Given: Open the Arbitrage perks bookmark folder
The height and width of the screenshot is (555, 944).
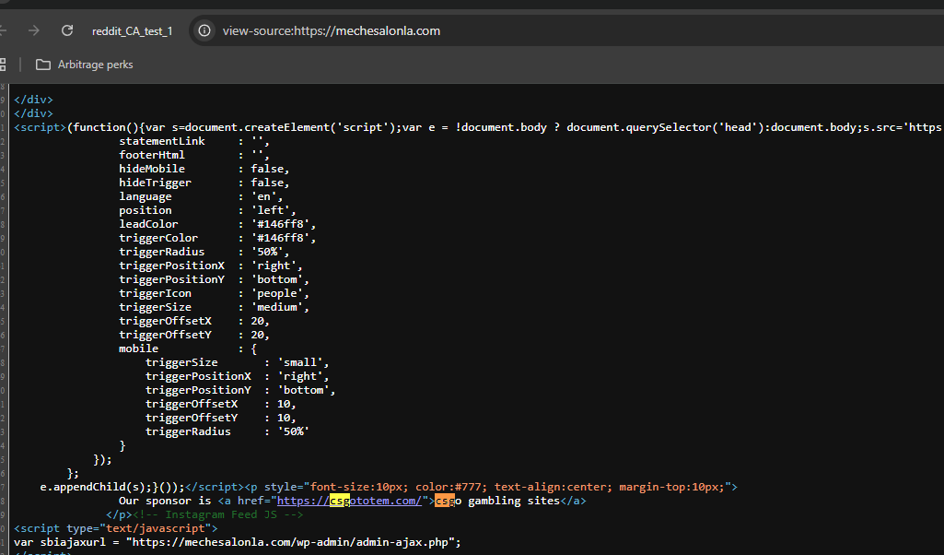Looking at the screenshot, I should (85, 65).
